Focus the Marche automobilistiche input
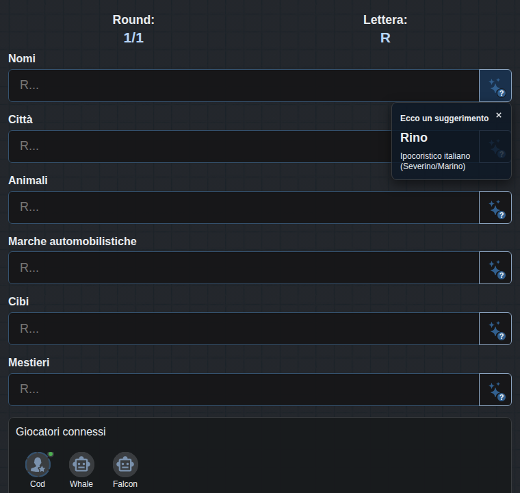Screen dimensions: 520x493 coord(244,268)
